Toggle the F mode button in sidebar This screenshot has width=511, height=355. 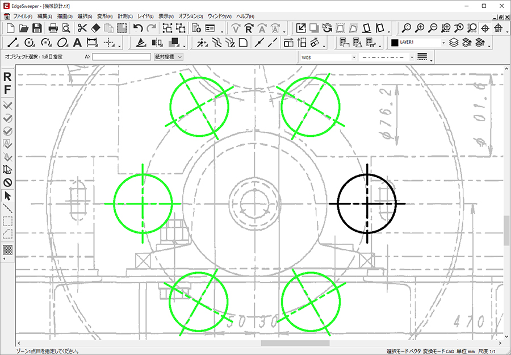click(8, 90)
